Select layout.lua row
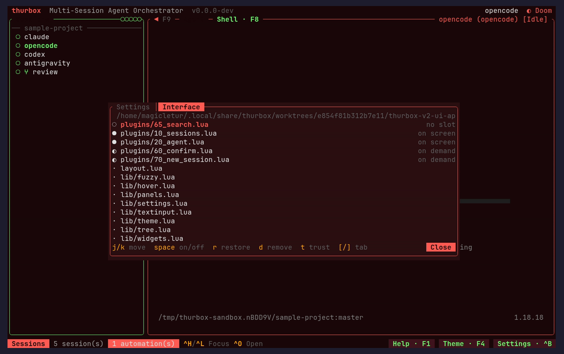 (284, 168)
